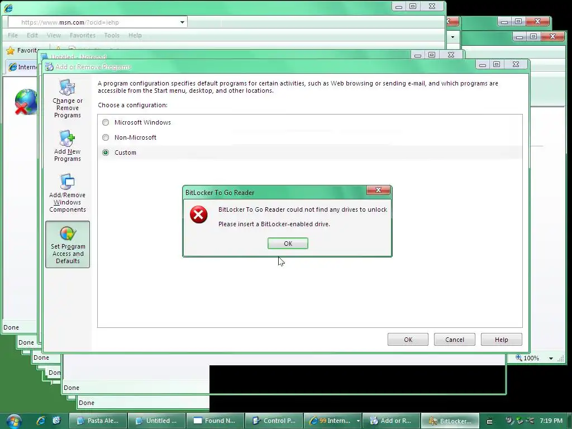Click the keyboard icon in the system tray
572x429 pixels.
coord(489,421)
